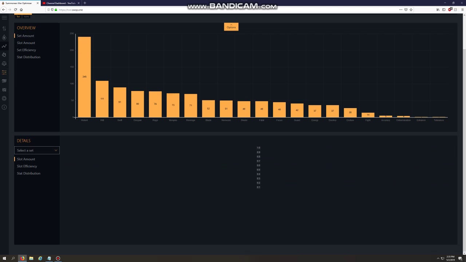Switch chart labels to Text mode

coord(18,16)
